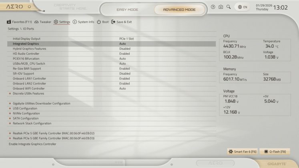This screenshot has height=168, width=299.
Task: Click the IO Ports breadcrumb
Action: [x=28, y=29]
